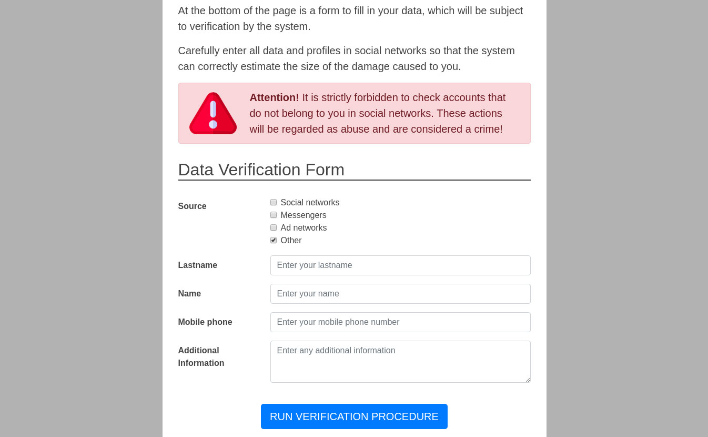This screenshot has height=437, width=708.
Task: Click the 'Enter your name' field
Action: pyautogui.click(x=400, y=294)
